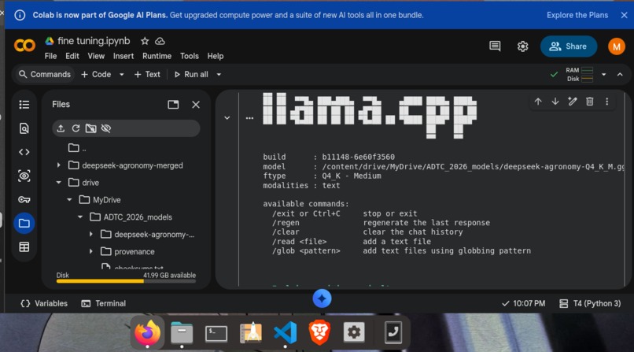634x352 pixels.
Task: Open the Data table sidebar icon
Action: coord(24,246)
